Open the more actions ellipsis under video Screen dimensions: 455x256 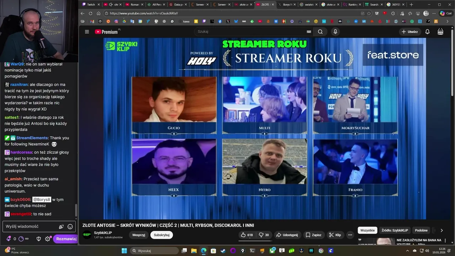350,235
